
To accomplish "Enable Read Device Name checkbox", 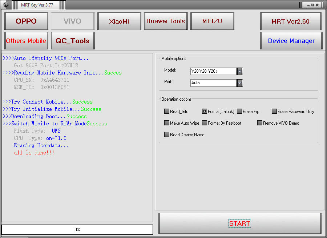I will [x=167, y=134].
